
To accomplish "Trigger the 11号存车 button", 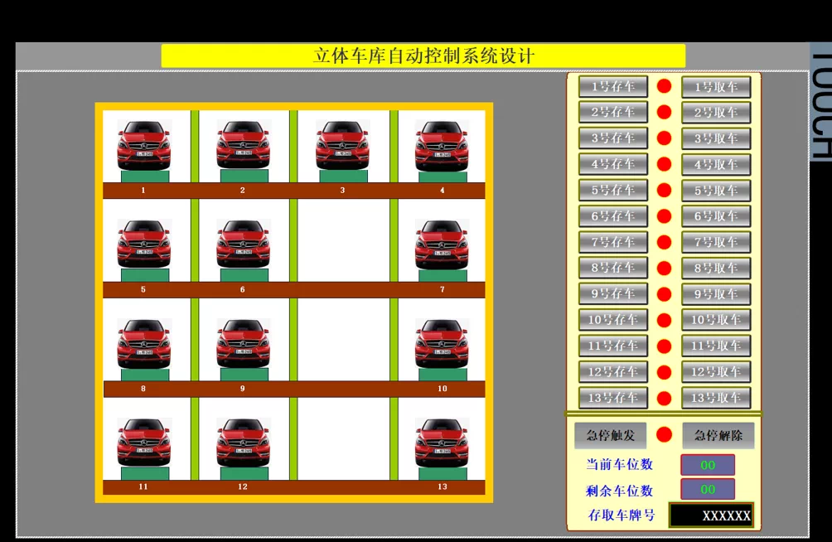I will 613,346.
